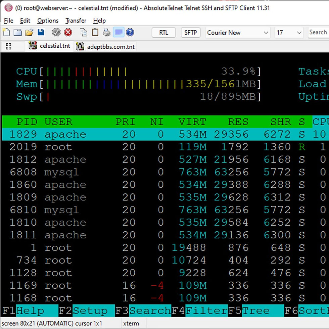Click the VIRT column header
The width and height of the screenshot is (329, 329).
pyautogui.click(x=192, y=122)
